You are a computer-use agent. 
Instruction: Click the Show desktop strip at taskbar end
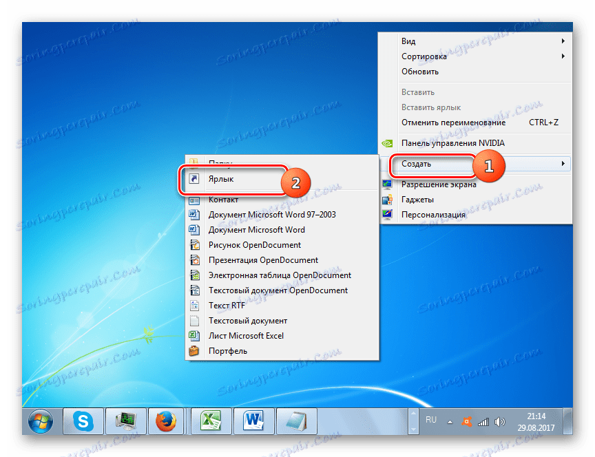click(x=568, y=421)
